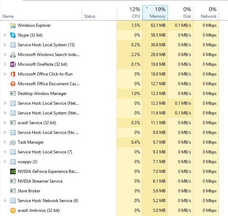Expand the Task Manager process group
The width and height of the screenshot is (228, 216).
click(x=5, y=142)
